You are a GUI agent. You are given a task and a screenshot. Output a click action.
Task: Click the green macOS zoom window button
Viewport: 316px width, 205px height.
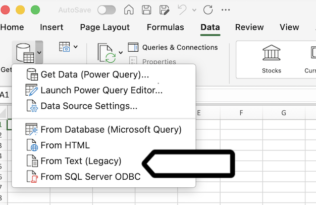click(35, 10)
